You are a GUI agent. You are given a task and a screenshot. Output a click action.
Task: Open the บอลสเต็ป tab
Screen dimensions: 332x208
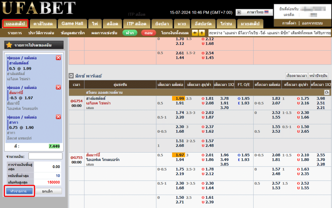(x=15, y=23)
